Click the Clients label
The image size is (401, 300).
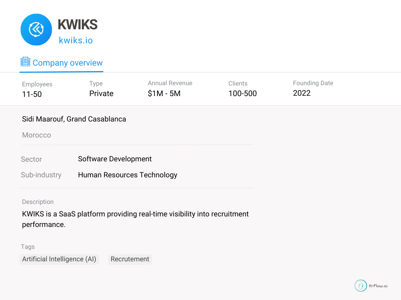pyautogui.click(x=238, y=84)
